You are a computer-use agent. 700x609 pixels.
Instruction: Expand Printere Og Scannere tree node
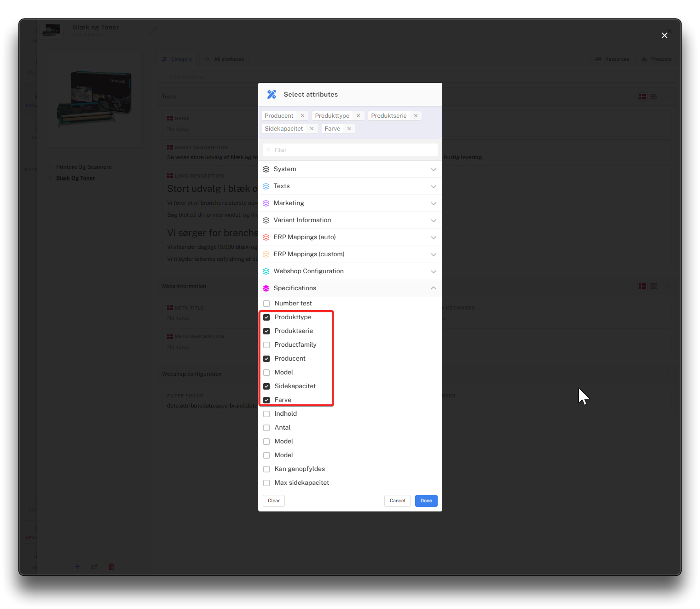coord(51,167)
